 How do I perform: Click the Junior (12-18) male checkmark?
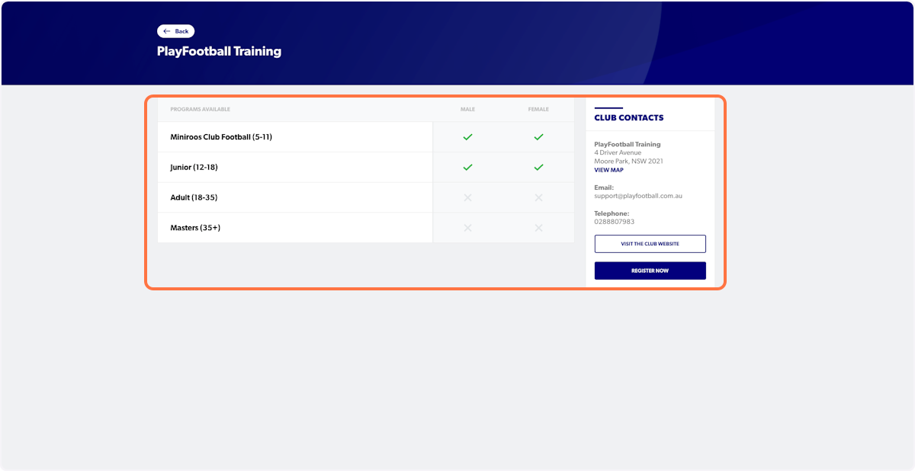[467, 167]
